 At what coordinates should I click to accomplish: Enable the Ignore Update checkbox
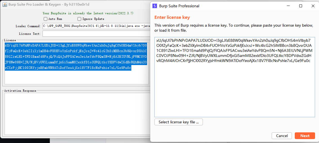coord(79,19)
